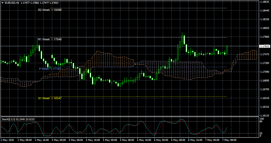Select the latest green candle at right edge
271x143 pixels.
[x=227, y=50]
